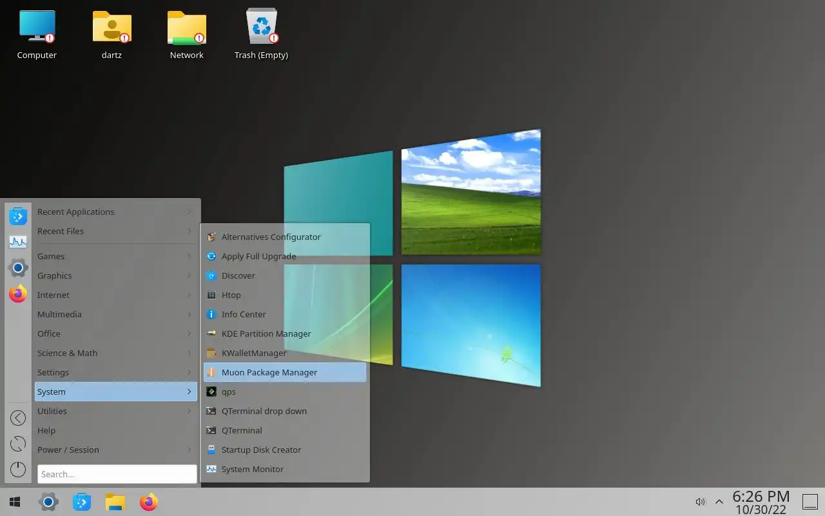Launch Muon Package Manager
The image size is (825, 516).
click(285, 372)
